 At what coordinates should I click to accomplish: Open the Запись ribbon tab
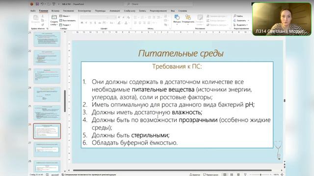(142, 11)
